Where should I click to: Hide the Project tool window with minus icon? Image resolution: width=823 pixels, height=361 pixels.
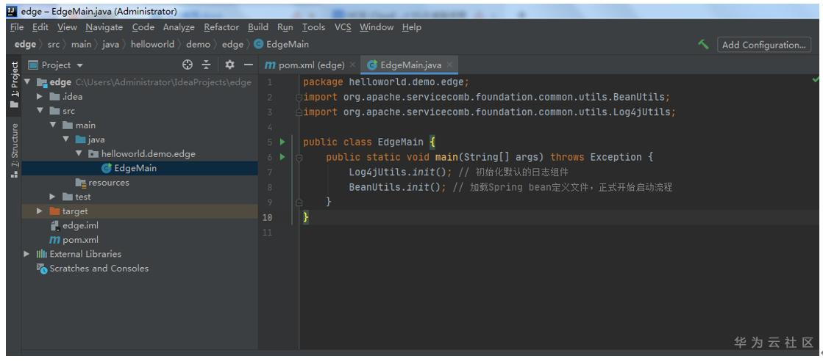point(249,65)
